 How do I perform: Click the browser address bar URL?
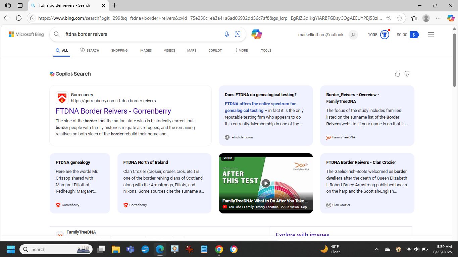[210, 18]
